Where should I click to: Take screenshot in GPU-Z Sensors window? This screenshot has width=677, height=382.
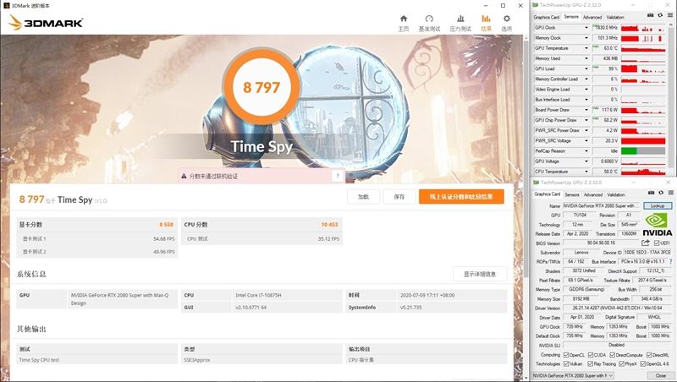click(650, 15)
